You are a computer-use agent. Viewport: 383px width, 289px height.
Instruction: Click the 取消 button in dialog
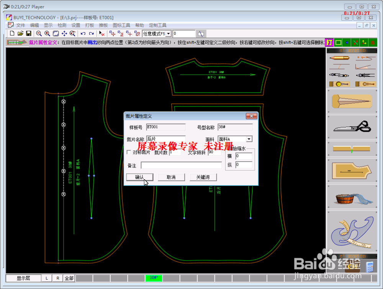click(171, 177)
